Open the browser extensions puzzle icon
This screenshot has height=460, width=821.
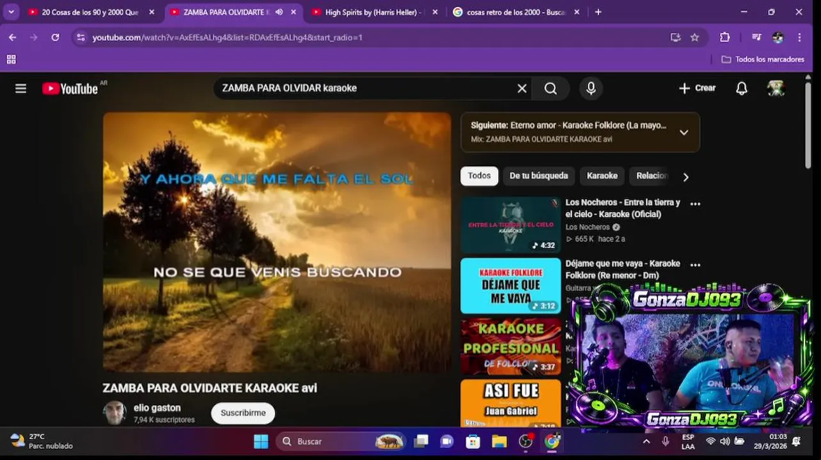[724, 38]
